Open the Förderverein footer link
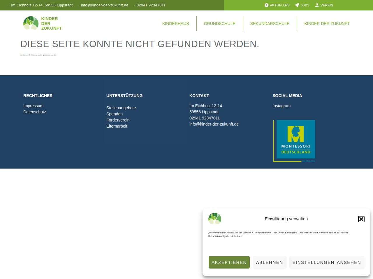373x279 pixels. point(118,120)
